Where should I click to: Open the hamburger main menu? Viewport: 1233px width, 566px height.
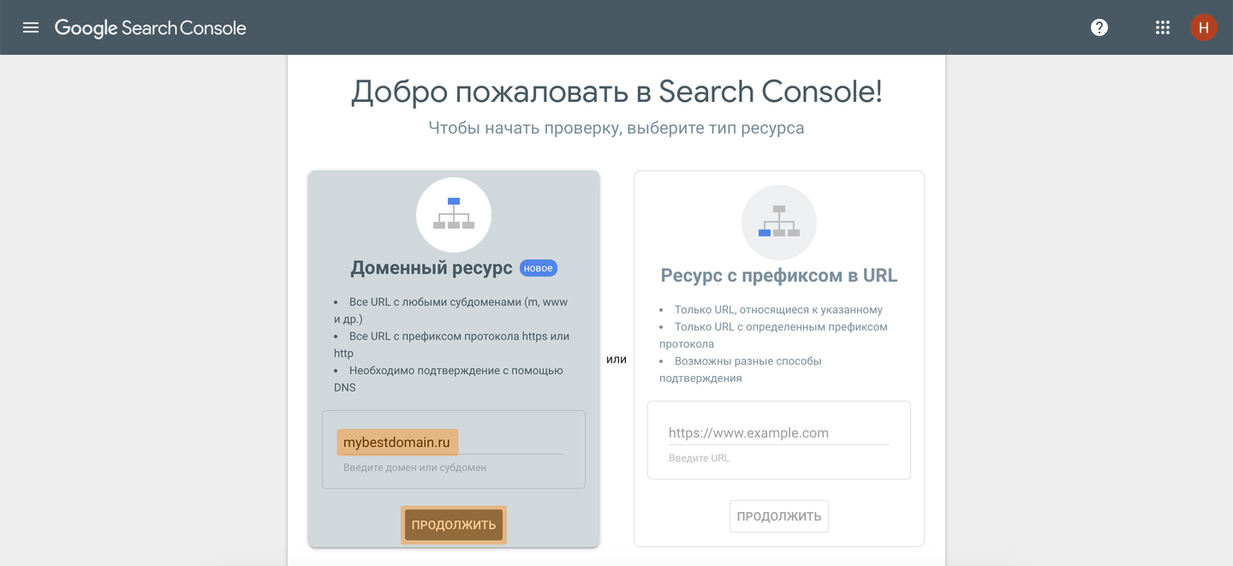point(31,27)
